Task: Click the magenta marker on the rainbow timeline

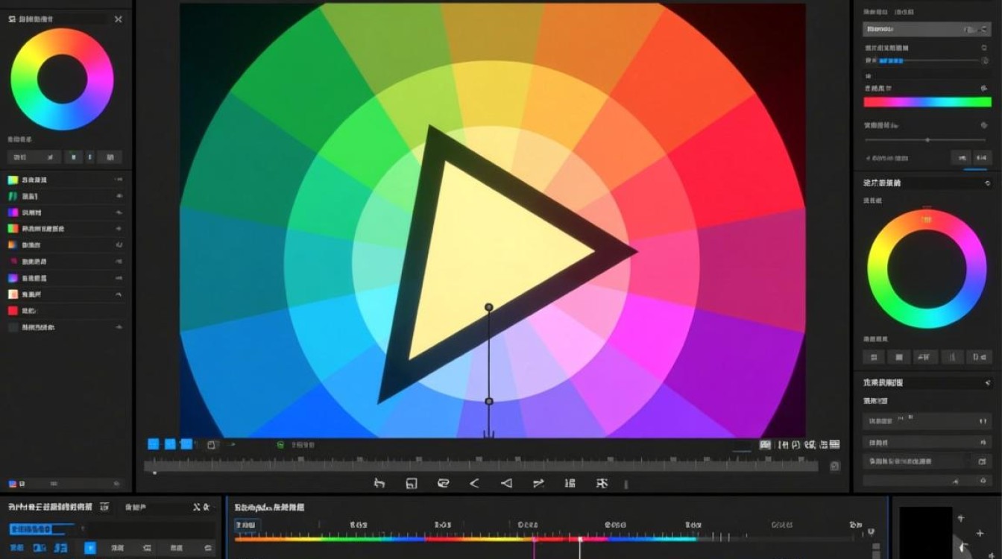Action: coord(534,546)
